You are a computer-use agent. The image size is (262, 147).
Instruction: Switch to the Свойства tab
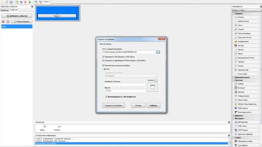[x=5, y=10]
